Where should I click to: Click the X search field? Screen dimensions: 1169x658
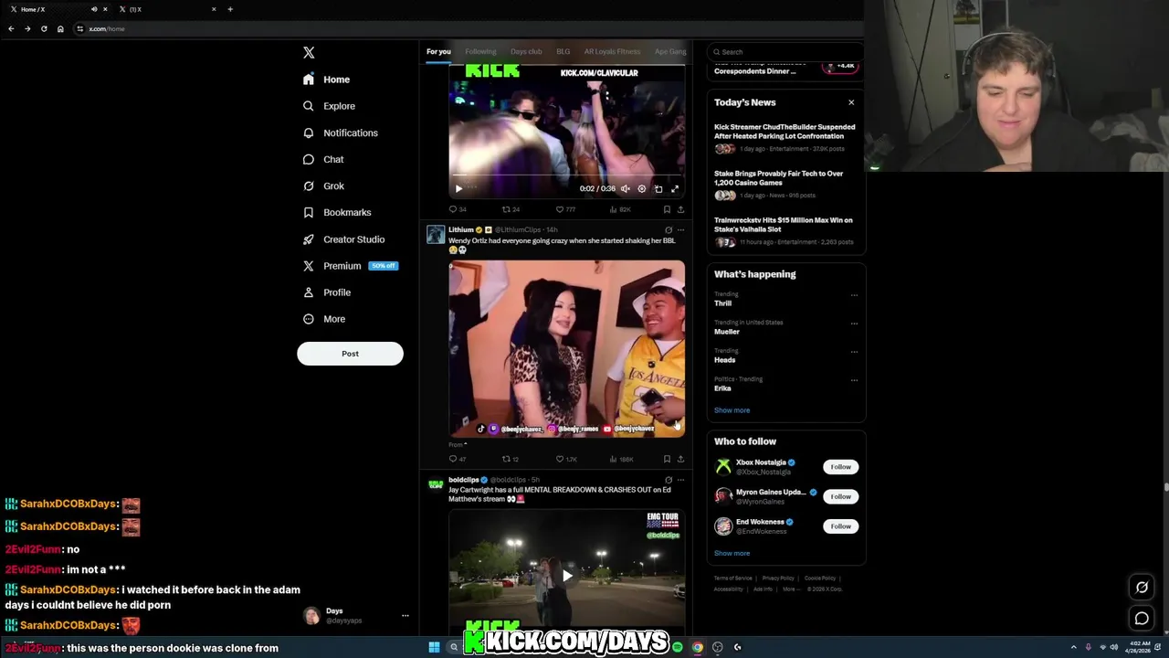click(x=785, y=52)
